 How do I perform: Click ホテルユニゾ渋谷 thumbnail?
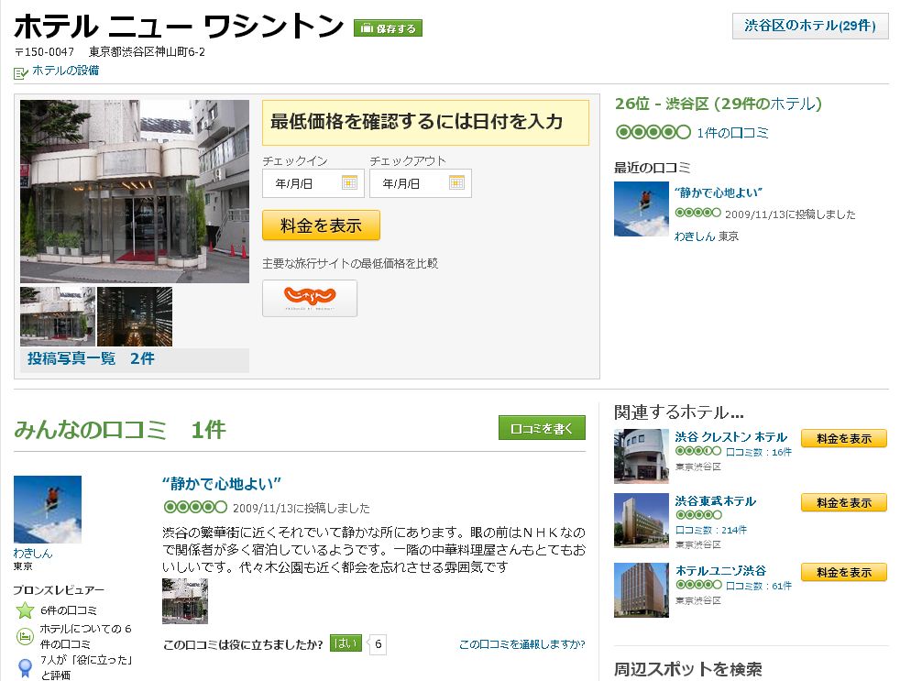pyautogui.click(x=642, y=590)
